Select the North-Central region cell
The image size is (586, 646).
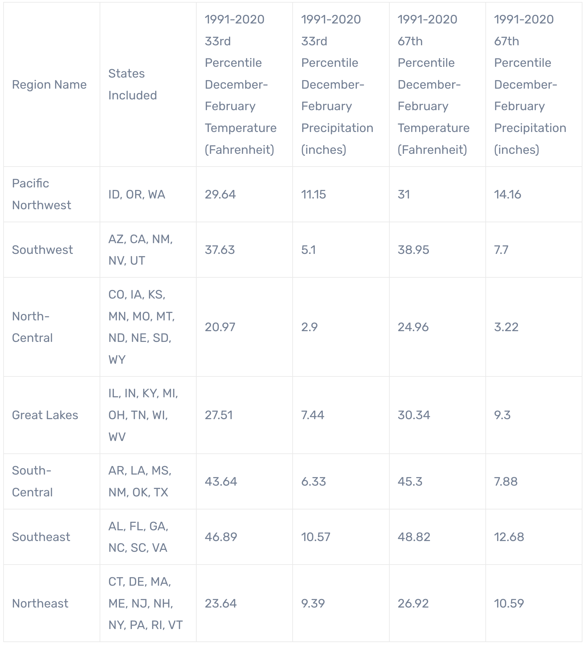32,327
